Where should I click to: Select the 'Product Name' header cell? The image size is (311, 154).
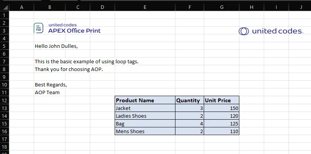click(x=145, y=100)
